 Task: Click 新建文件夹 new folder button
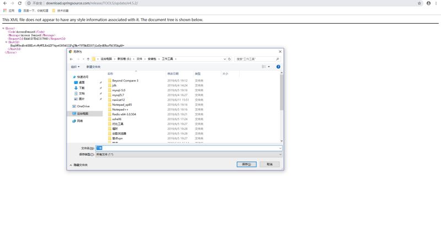93,67
